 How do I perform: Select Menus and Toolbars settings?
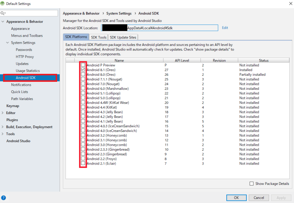click(x=27, y=35)
